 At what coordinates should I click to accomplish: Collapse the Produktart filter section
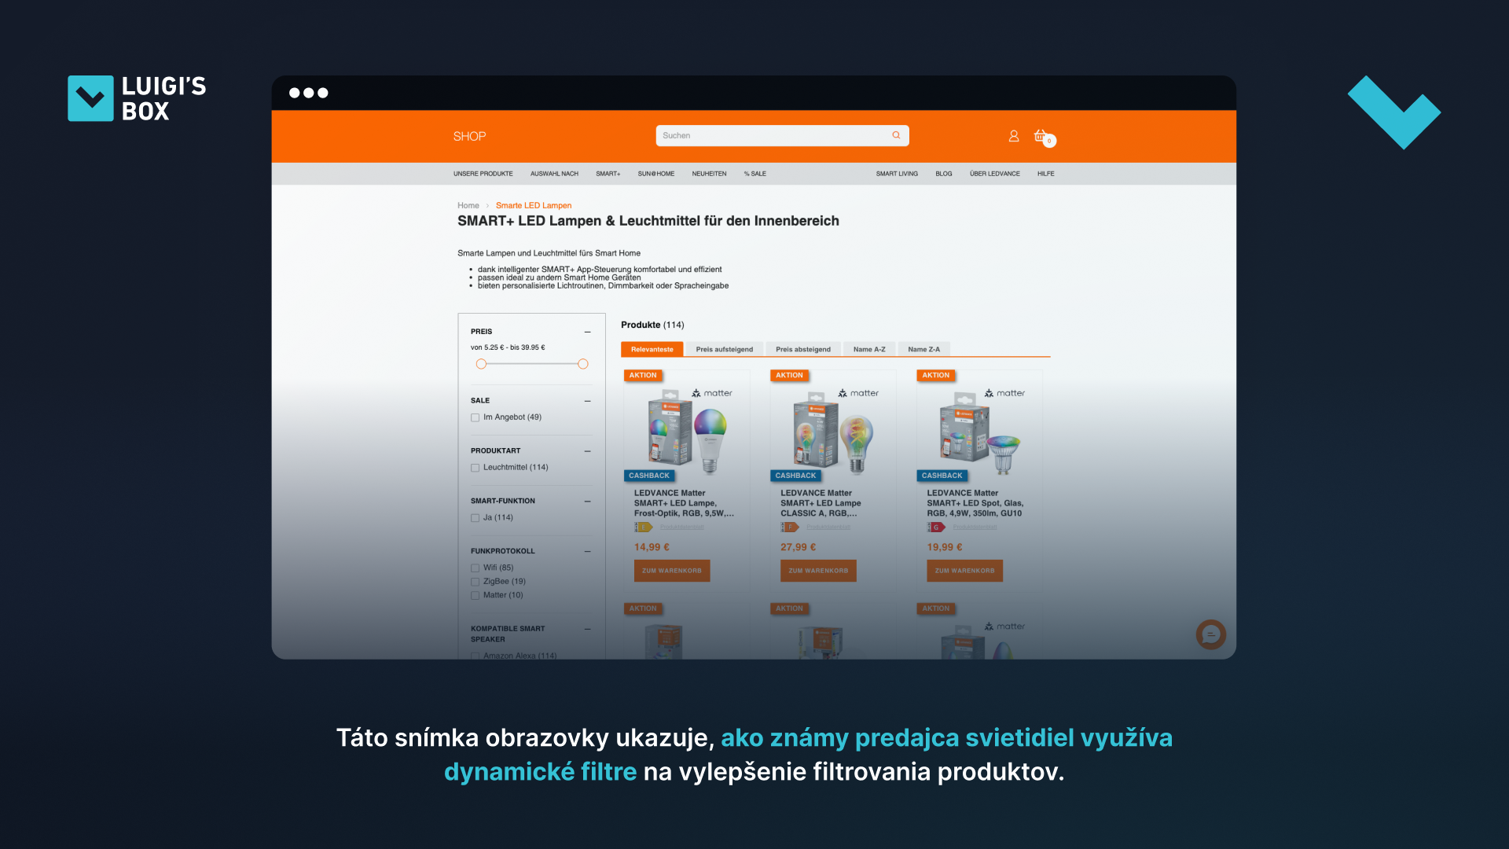[587, 451]
